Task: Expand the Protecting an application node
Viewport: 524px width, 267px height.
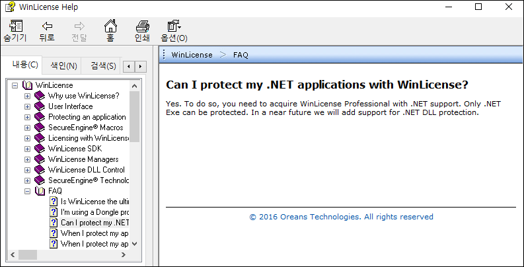Action: [27, 117]
